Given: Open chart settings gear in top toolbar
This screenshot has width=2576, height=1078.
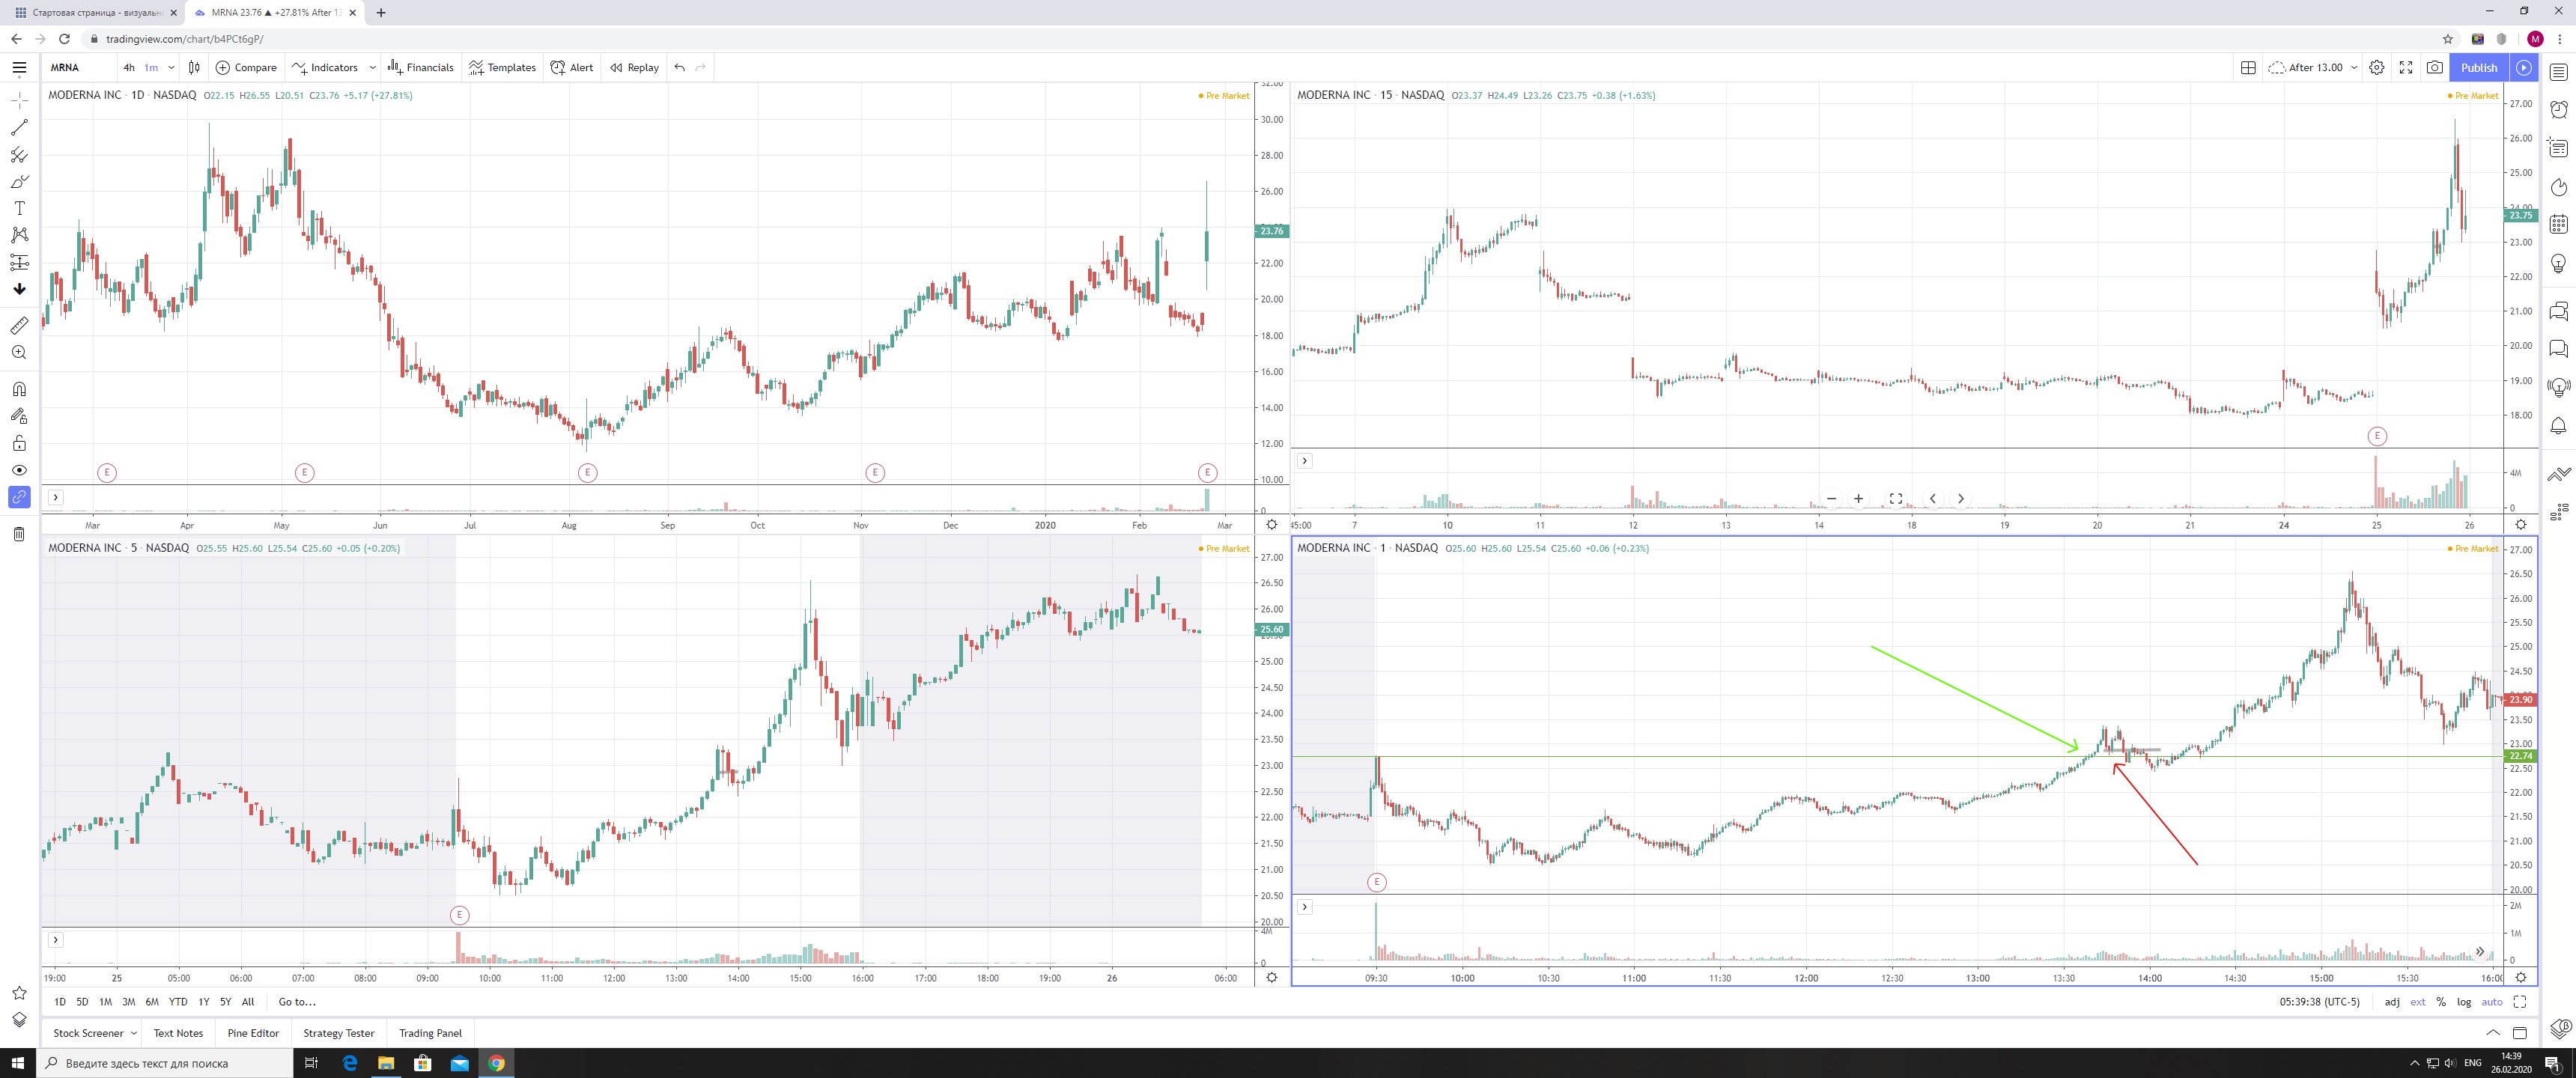Looking at the screenshot, I should coord(2377,67).
